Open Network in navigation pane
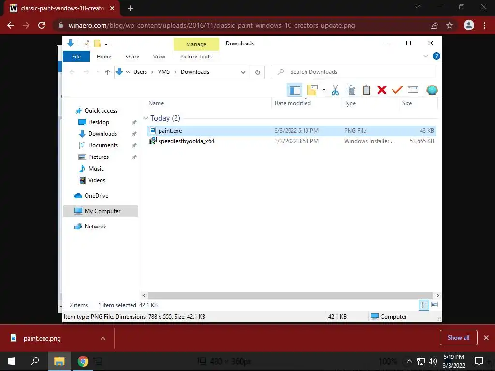This screenshot has height=371, width=495. pos(95,227)
